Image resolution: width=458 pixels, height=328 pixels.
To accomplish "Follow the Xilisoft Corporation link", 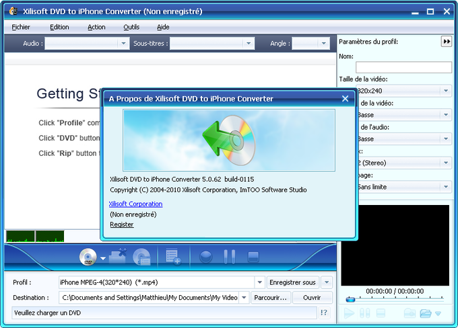I will pyautogui.click(x=135, y=204).
